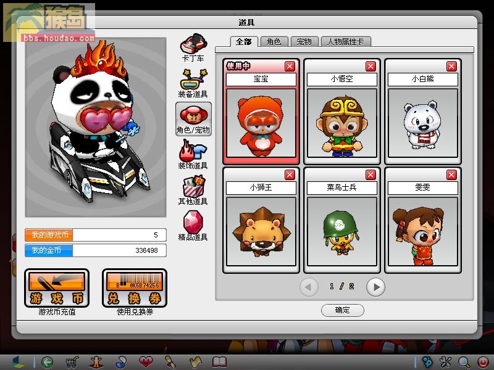
Task: Click the 宝宝 name label
Action: (261, 80)
